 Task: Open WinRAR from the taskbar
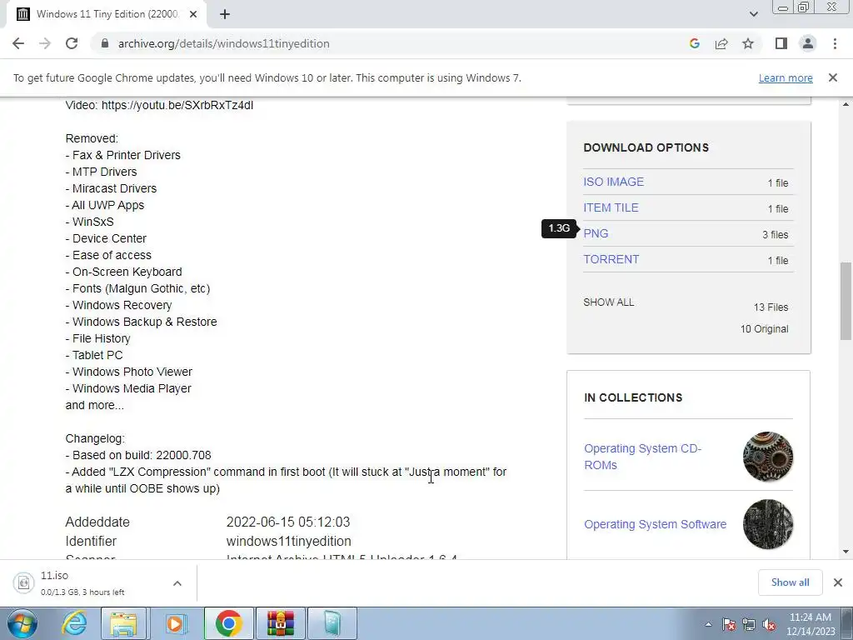pyautogui.click(x=280, y=623)
